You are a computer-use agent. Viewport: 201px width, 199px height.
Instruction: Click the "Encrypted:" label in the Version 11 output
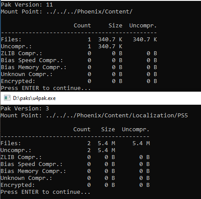coord(18,81)
